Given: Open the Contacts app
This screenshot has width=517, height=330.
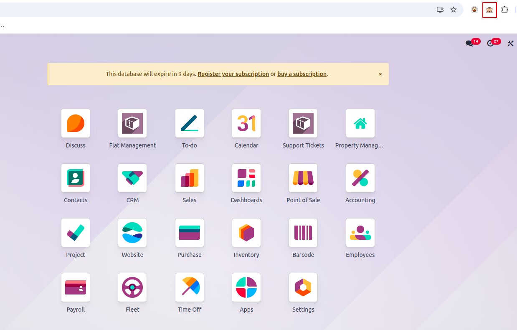Looking at the screenshot, I should click(x=76, y=178).
